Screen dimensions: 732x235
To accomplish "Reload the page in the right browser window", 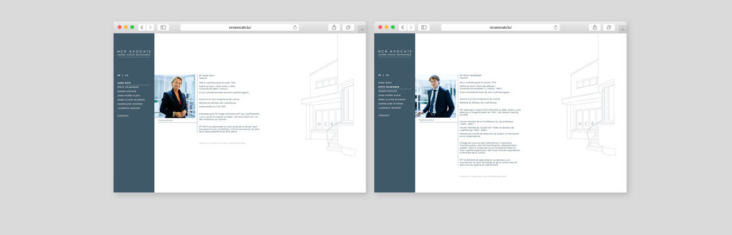I will pyautogui.click(x=555, y=28).
